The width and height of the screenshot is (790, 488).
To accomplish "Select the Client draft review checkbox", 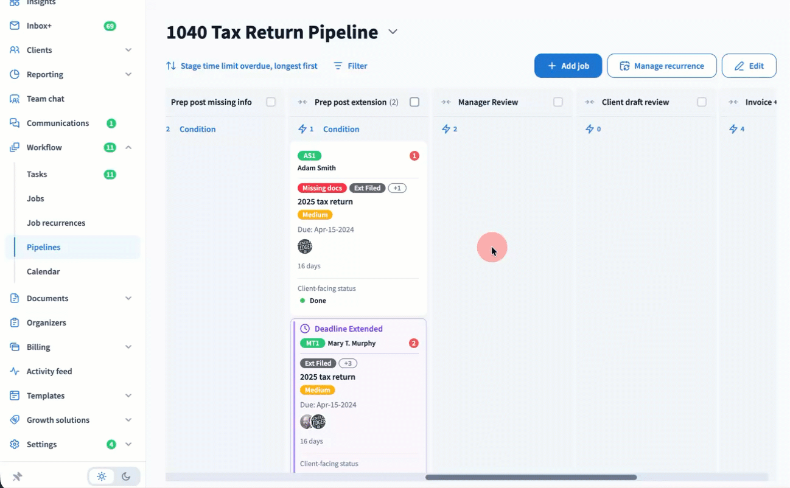I will [702, 102].
